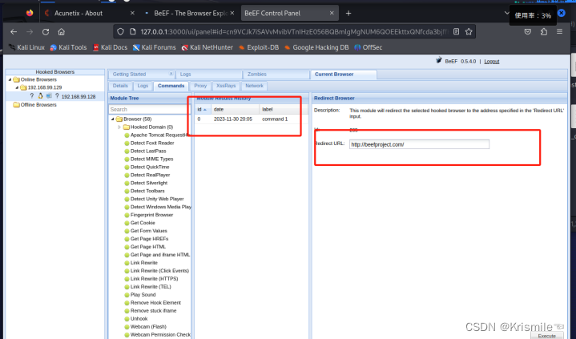Select the Webcam (Flash) module
The height and width of the screenshot is (339, 576).
148,327
